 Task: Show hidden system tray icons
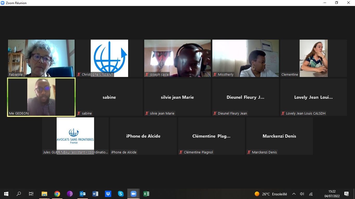[294, 194]
